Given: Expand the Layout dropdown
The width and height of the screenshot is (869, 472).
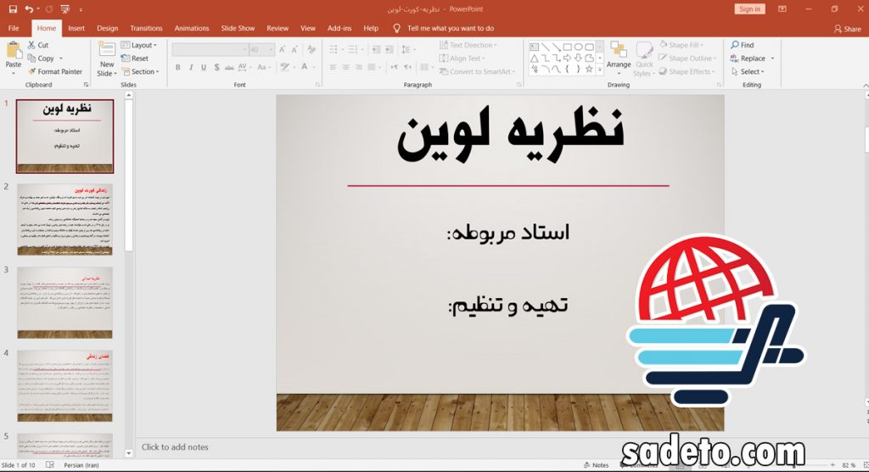Looking at the screenshot, I should click(x=139, y=45).
